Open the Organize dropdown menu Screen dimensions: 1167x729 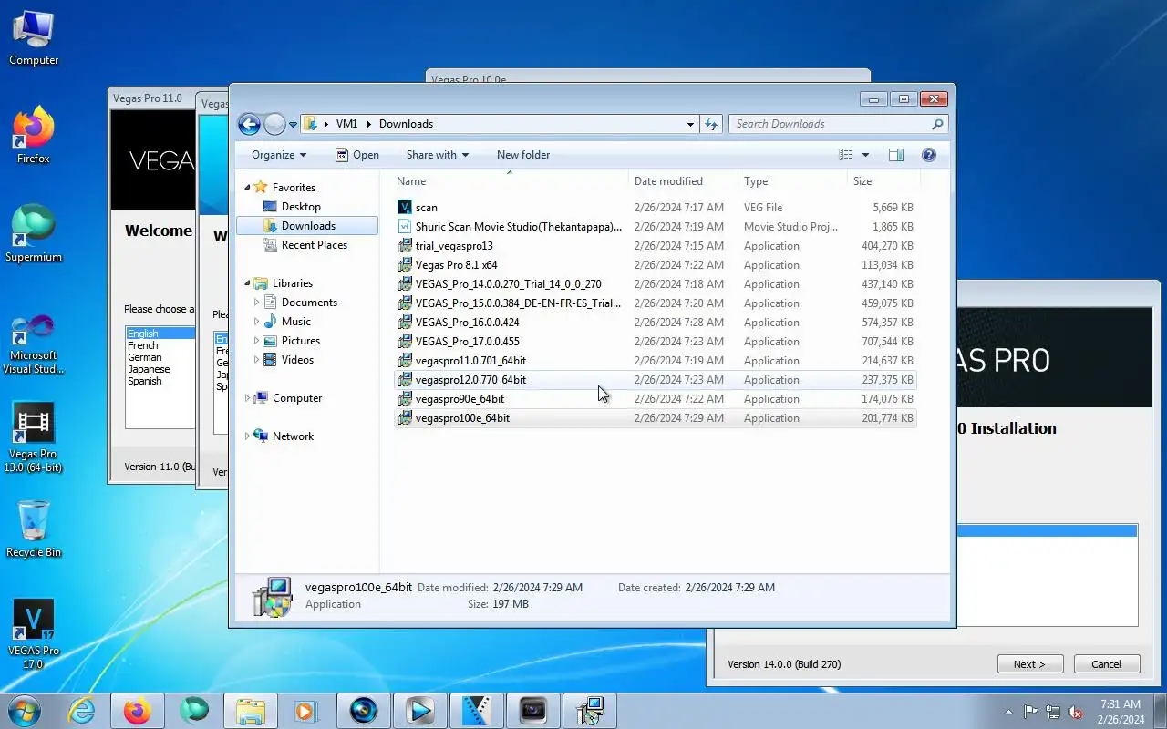coord(279,155)
